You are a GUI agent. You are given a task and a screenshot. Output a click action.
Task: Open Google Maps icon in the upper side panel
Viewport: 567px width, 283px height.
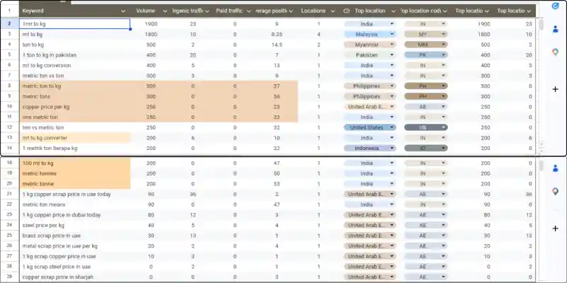click(x=555, y=52)
